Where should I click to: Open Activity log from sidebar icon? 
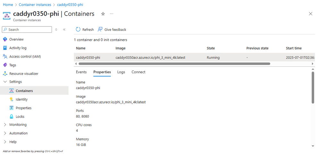tap(5, 48)
